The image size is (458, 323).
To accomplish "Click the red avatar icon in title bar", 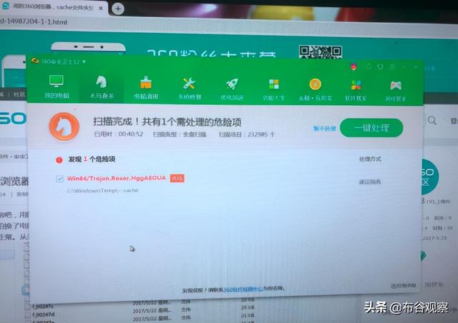I will click(x=354, y=67).
